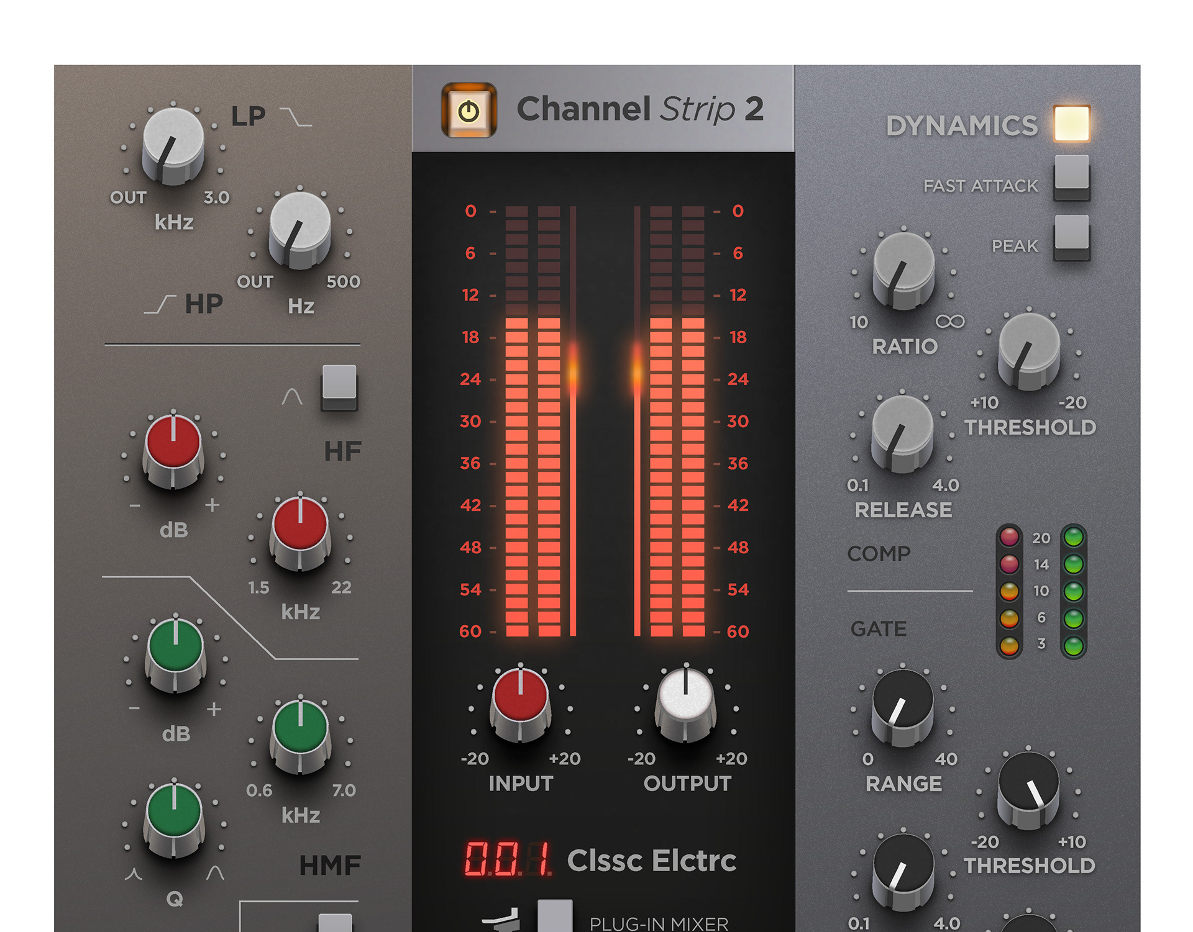
Task: Click the wide Q curve icon
Action: [x=216, y=873]
